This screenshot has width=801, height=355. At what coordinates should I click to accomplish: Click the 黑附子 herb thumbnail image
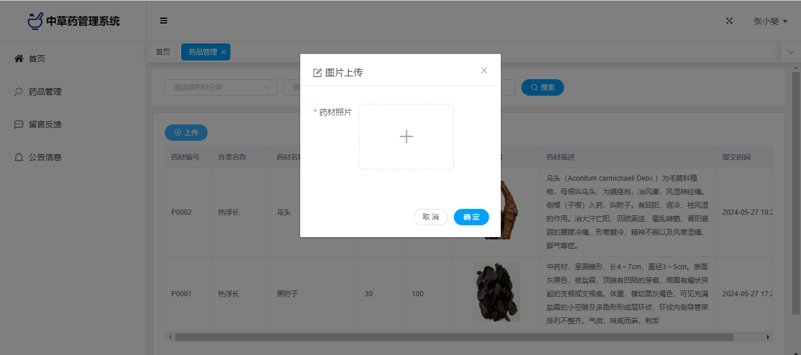pos(497,292)
